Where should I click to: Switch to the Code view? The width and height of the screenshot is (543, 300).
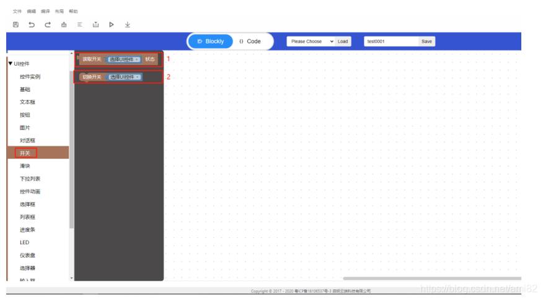coord(250,42)
